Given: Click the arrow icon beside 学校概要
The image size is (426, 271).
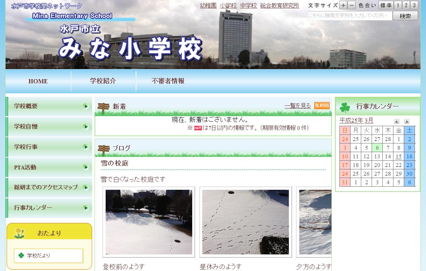Looking at the screenshot, I should coord(86,106).
